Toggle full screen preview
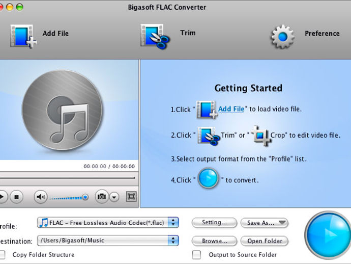 (x=131, y=197)
